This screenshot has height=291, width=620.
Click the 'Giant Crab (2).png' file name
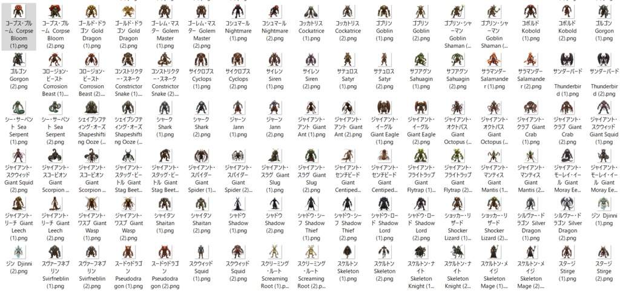(567, 131)
